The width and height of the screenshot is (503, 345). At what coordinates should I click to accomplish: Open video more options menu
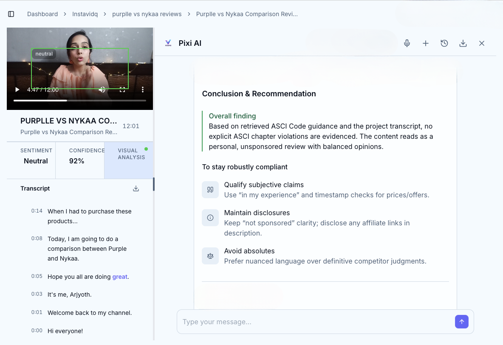pos(143,90)
